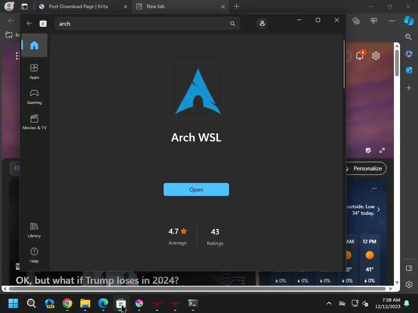Switch to Post-Download Page Krita tab in Edge
418x313 pixels.
78,7
